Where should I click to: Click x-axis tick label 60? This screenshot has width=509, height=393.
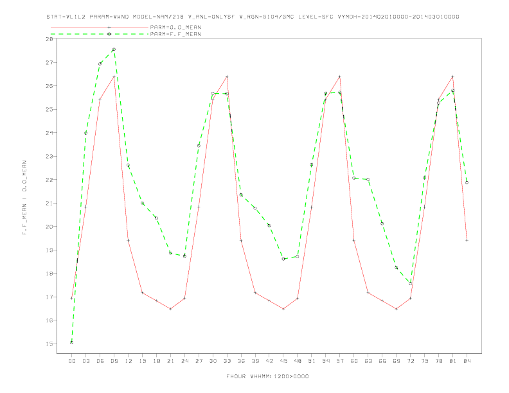[354, 361]
